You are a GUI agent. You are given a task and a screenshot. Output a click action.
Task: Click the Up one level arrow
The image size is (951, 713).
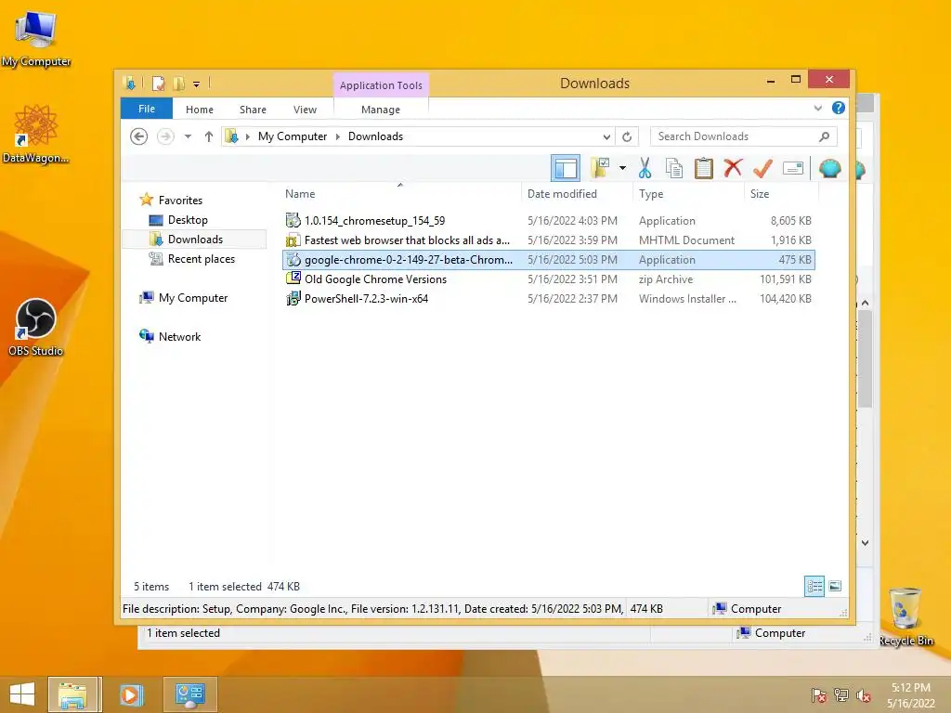[x=209, y=136]
